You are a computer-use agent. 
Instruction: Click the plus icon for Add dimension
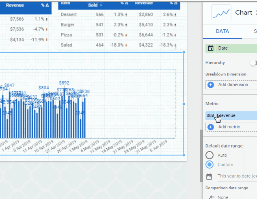pos(211,85)
